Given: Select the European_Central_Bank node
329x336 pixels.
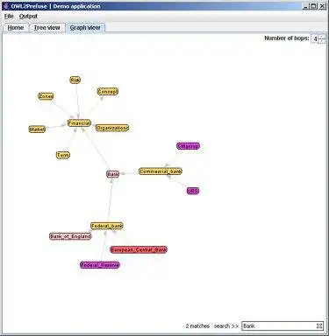Looking at the screenshot, I should pos(139,249).
